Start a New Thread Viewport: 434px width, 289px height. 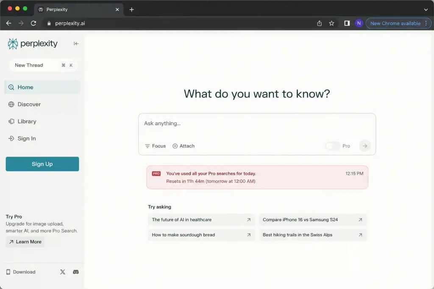(43, 65)
